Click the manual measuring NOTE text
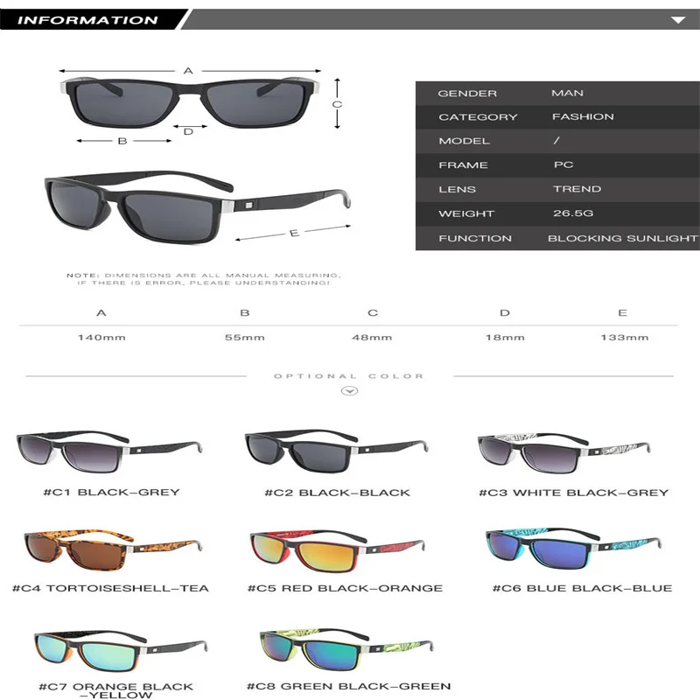This screenshot has width=700, height=700. [204, 279]
